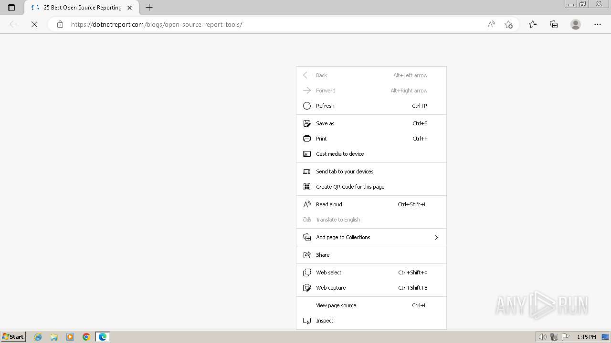Screen dimensions: 611x343
Task: Select Cast media to device
Action: click(371, 154)
